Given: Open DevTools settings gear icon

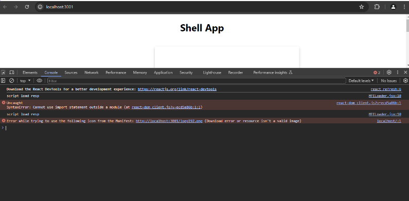Looking at the screenshot, I should [x=389, y=72].
